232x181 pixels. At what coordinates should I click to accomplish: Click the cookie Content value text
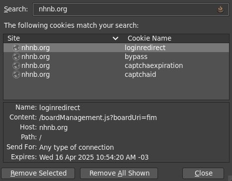[98, 118]
